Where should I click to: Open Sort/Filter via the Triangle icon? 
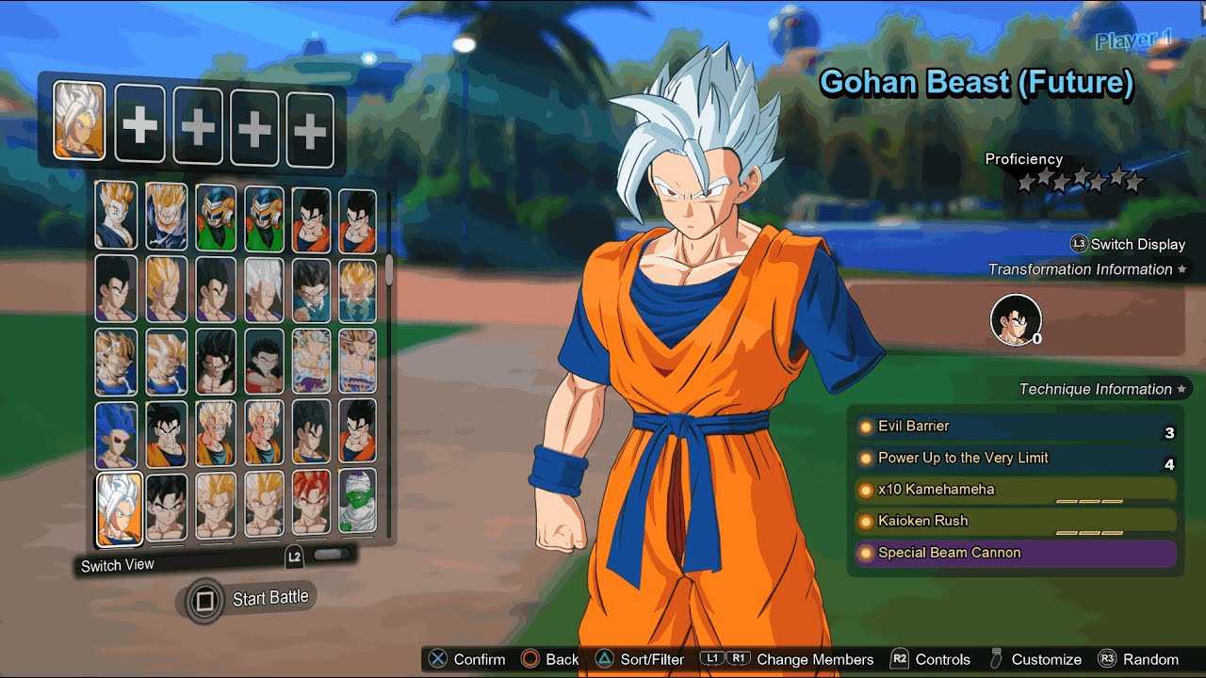point(605,659)
